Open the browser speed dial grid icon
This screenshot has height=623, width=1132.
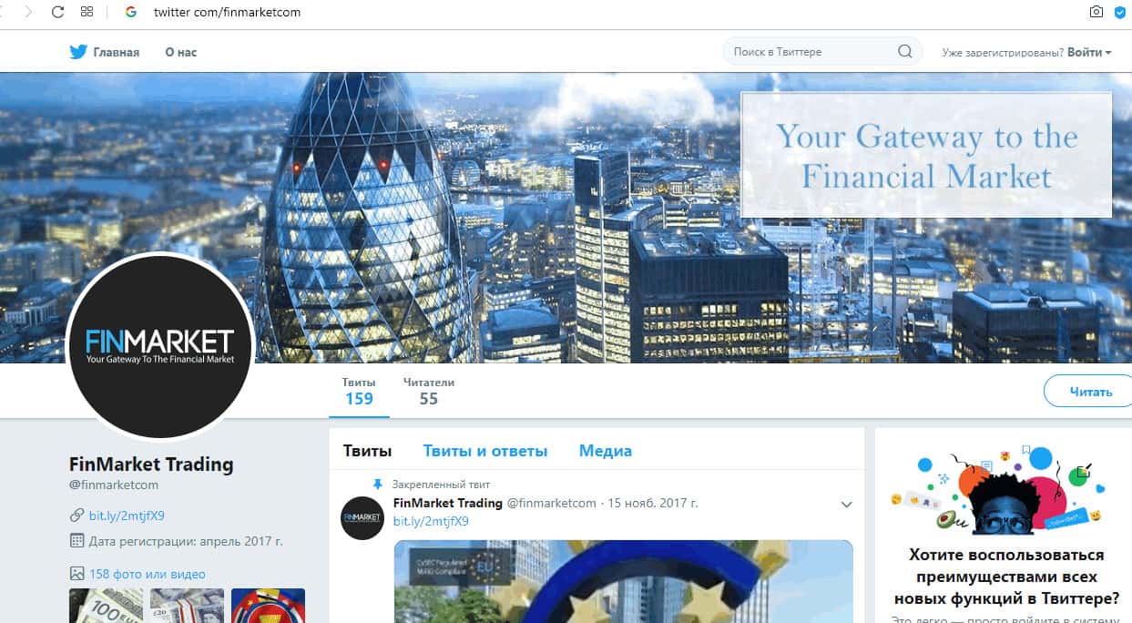[87, 12]
